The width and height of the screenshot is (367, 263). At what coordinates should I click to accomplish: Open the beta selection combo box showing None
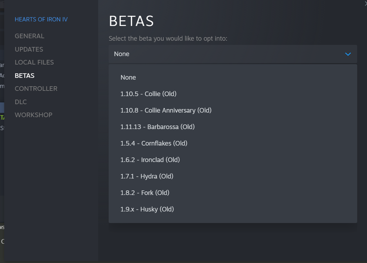tap(232, 54)
